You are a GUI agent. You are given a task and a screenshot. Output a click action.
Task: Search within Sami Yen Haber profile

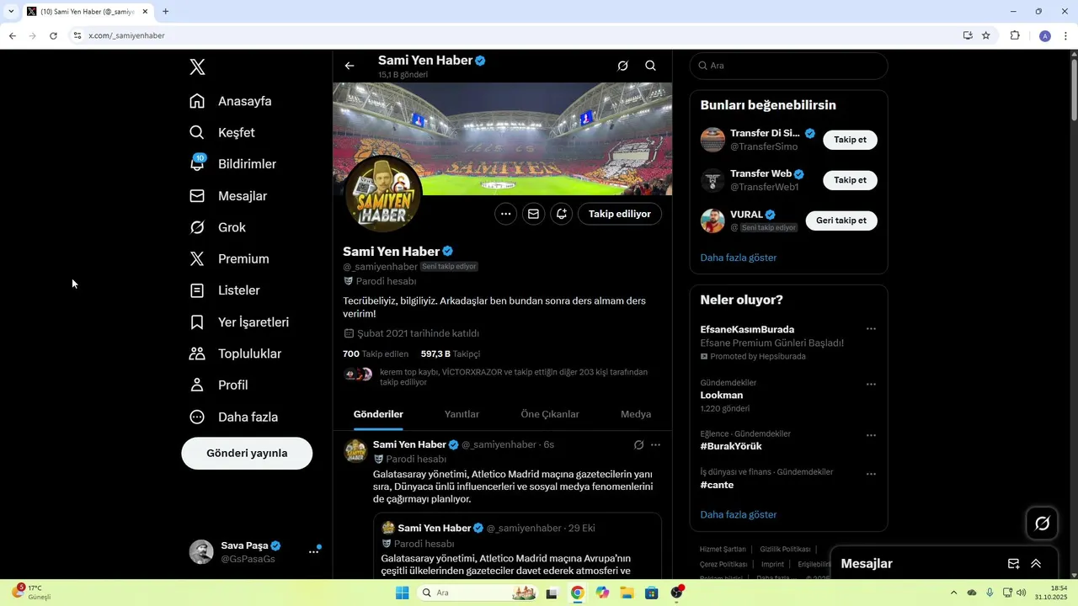coord(650,66)
